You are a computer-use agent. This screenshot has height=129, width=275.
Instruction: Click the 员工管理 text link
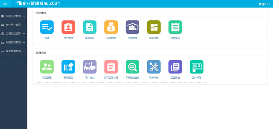(x=47, y=78)
